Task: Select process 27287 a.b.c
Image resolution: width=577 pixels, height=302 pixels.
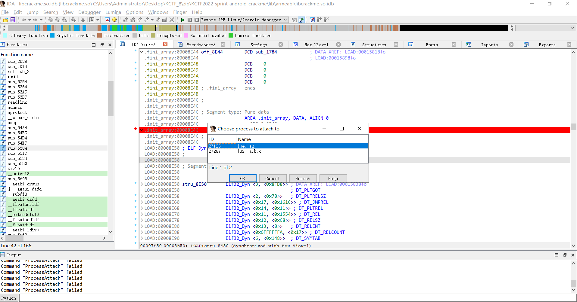Action: (x=288, y=151)
